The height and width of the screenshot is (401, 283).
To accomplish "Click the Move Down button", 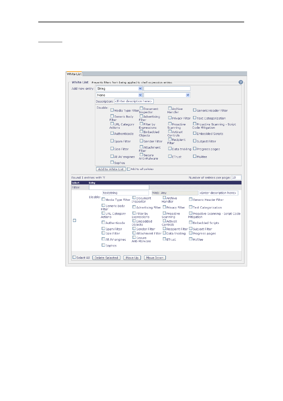I will coord(155,258).
